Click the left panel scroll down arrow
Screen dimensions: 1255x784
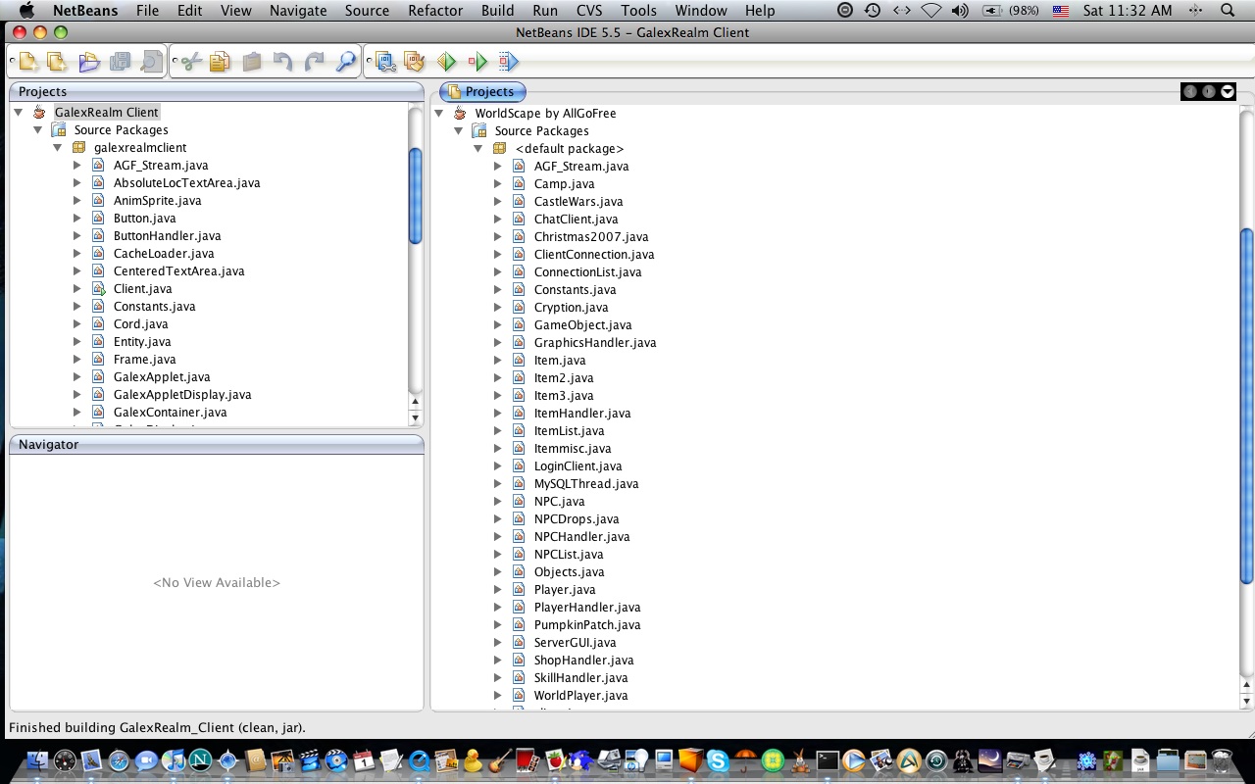(416, 418)
